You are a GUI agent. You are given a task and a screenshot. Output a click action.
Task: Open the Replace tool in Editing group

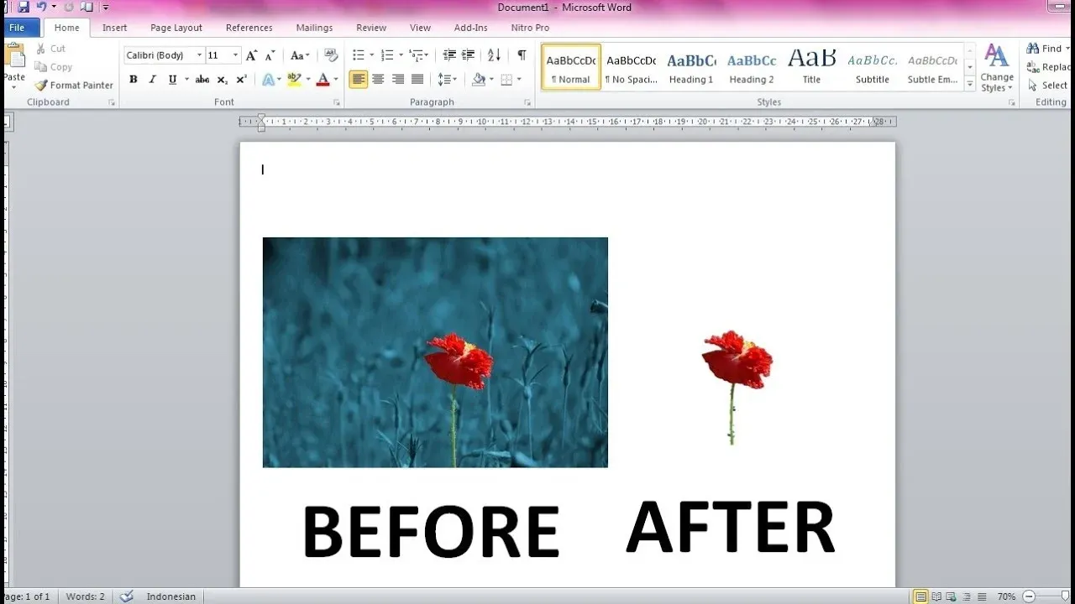1051,66
